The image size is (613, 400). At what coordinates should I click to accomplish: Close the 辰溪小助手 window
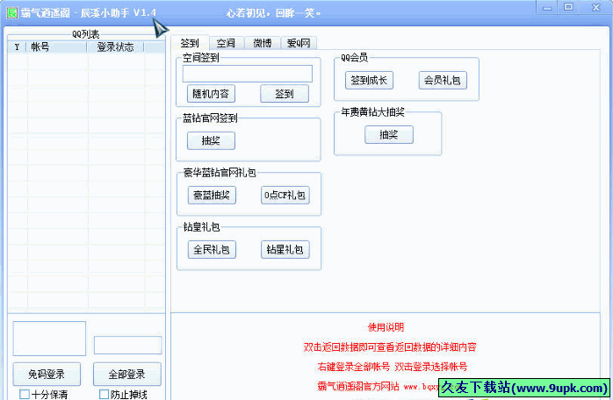595,7
